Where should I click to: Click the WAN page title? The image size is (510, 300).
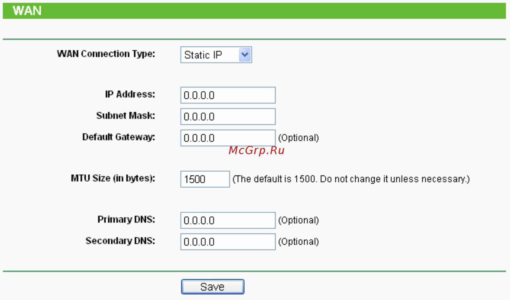click(27, 11)
